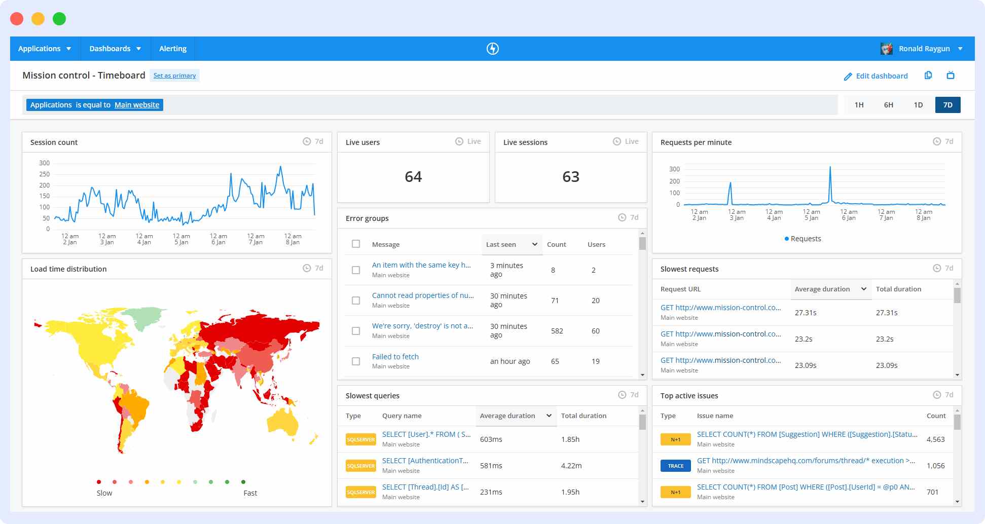Check the 'Failed to fetch' error checkbox
Screen dimensions: 985x524
[x=355, y=361]
